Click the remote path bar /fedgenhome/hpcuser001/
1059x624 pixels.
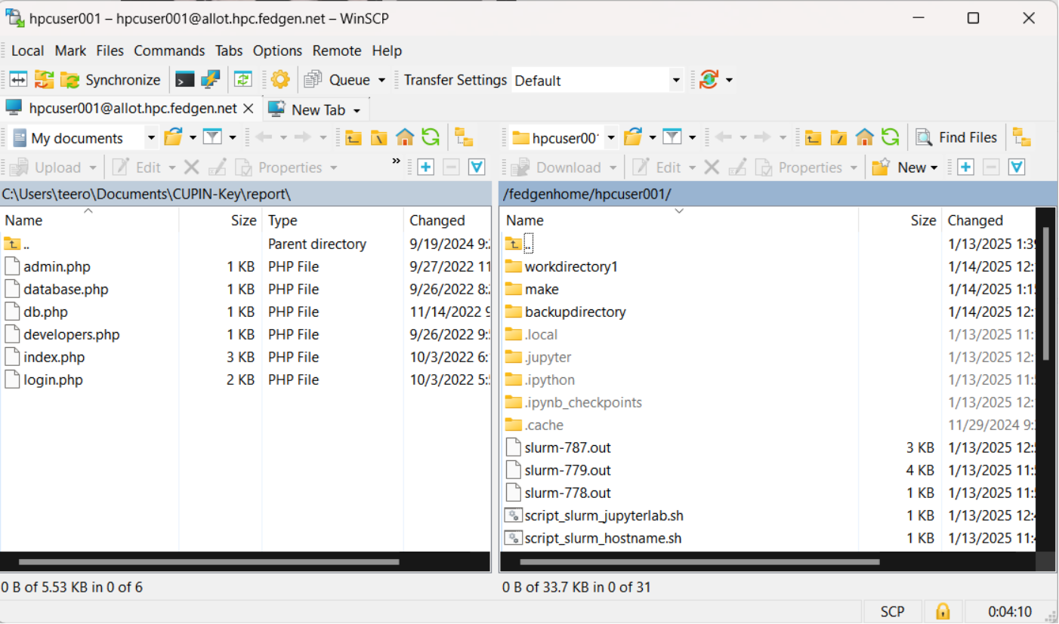(x=777, y=194)
